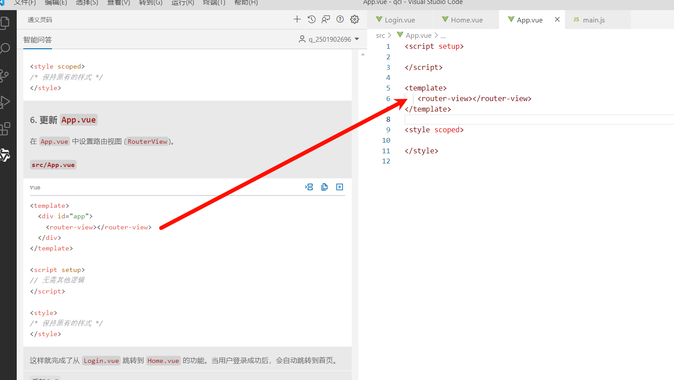
Task: Open chat history clock icon
Action: pyautogui.click(x=312, y=19)
